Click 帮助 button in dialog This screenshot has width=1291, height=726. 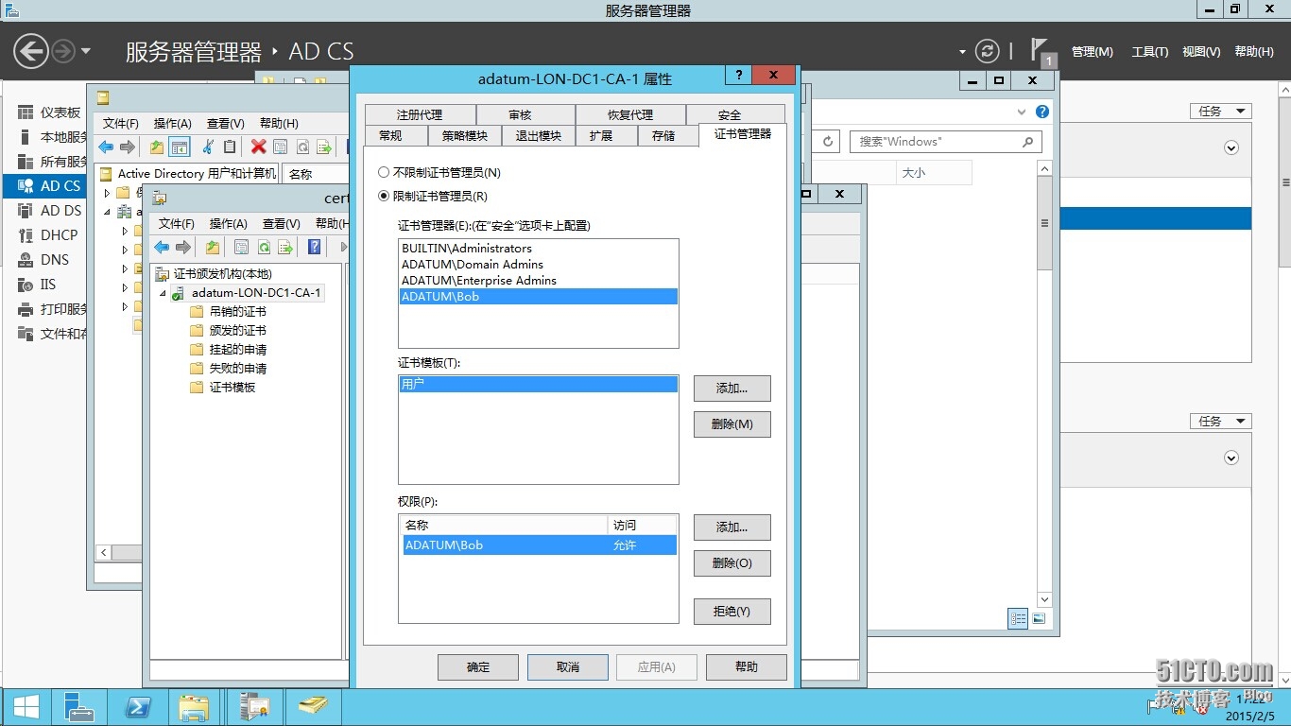tap(747, 667)
